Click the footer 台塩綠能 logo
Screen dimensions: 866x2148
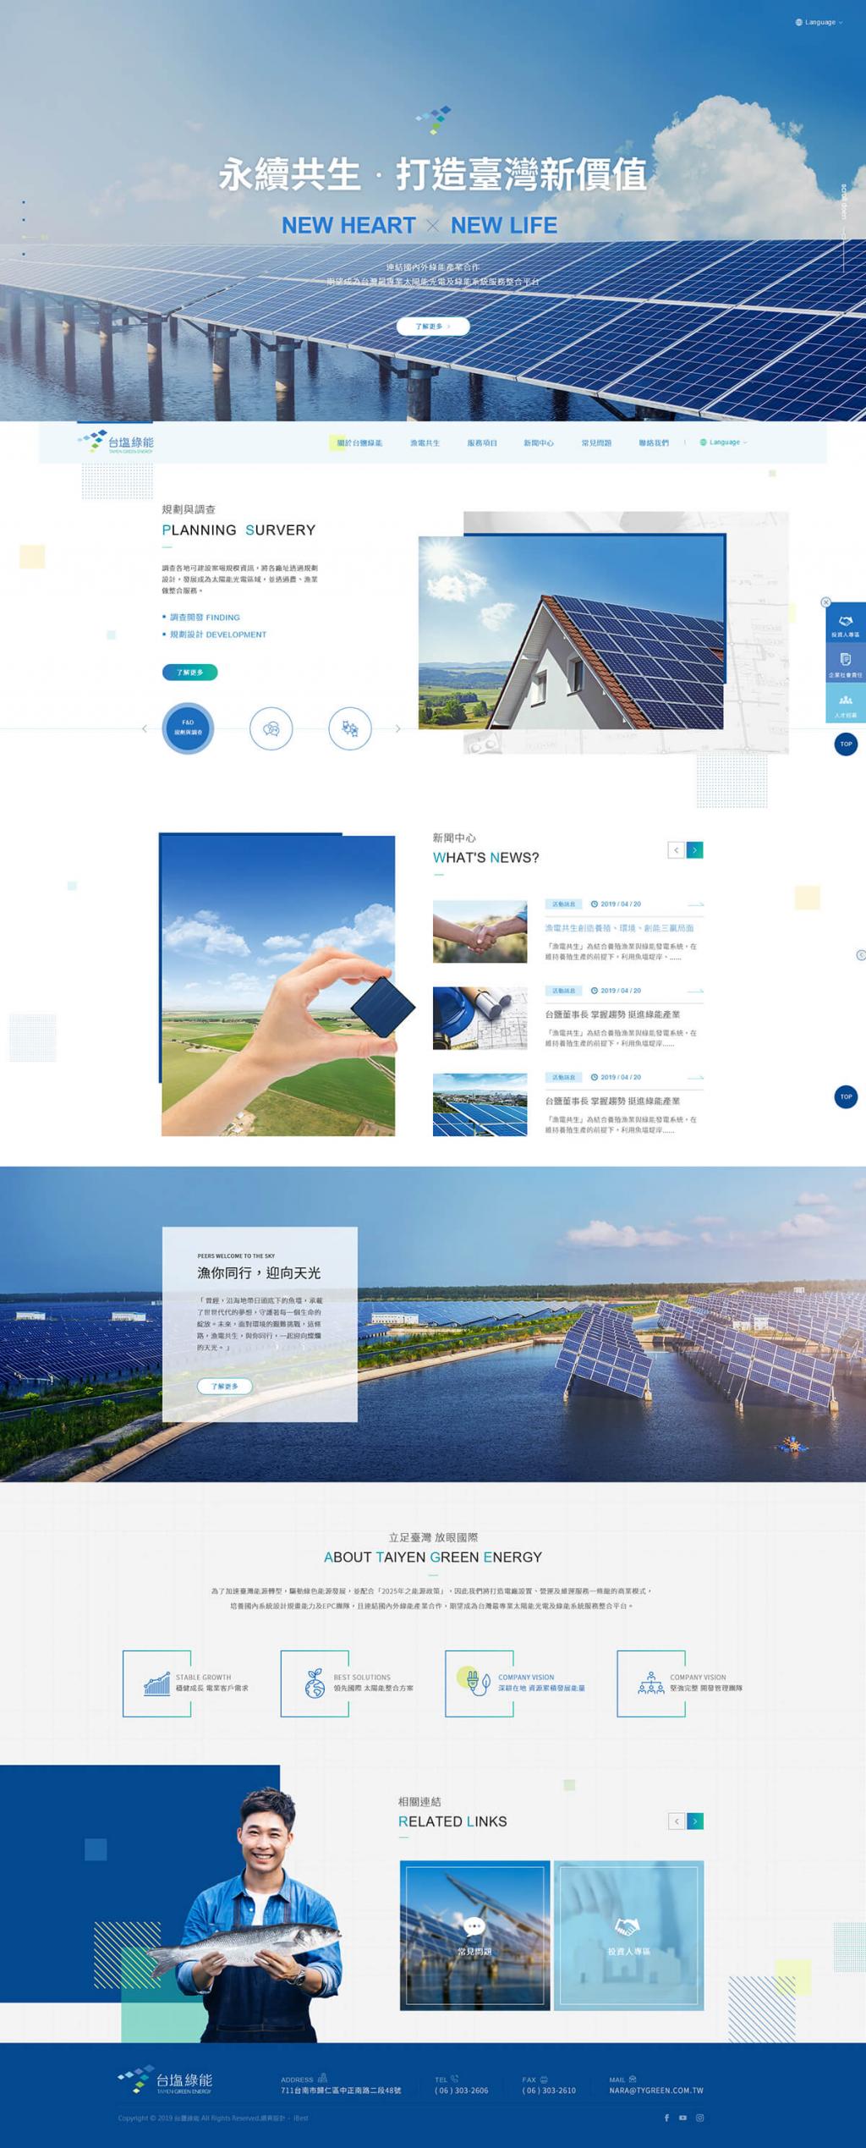pyautogui.click(x=166, y=2081)
